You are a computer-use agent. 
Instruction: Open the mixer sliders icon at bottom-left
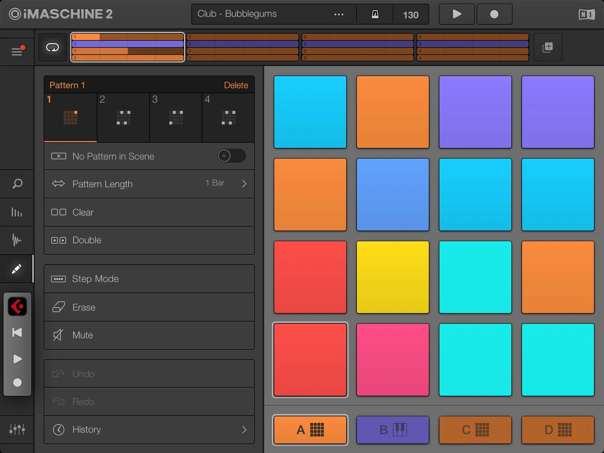point(17,429)
